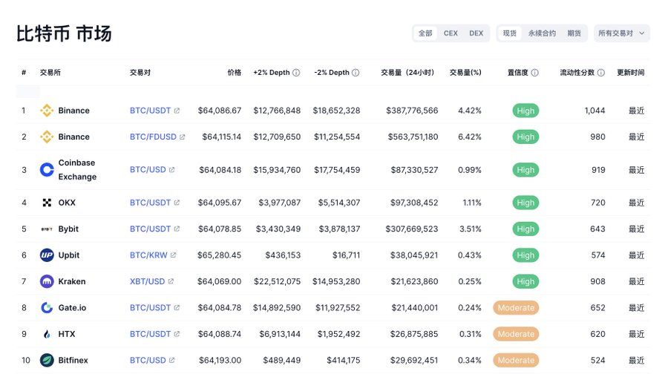Click the liquidity score 1,044

[x=595, y=111]
